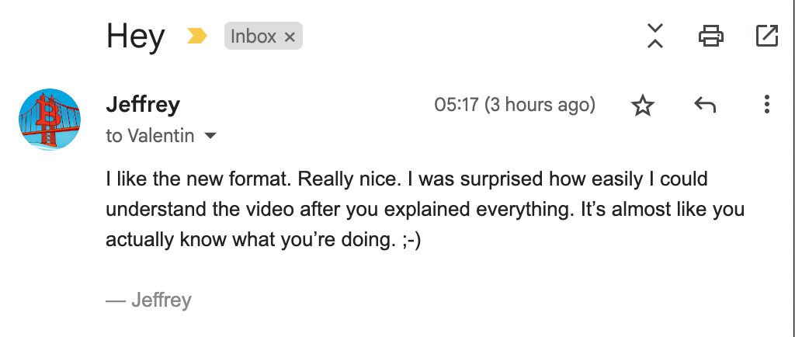Open the email in a new window
Viewport: 795px width, 337px height.
point(766,36)
